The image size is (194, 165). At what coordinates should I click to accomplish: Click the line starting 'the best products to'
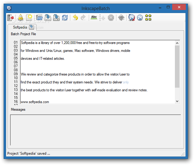coord(84,90)
